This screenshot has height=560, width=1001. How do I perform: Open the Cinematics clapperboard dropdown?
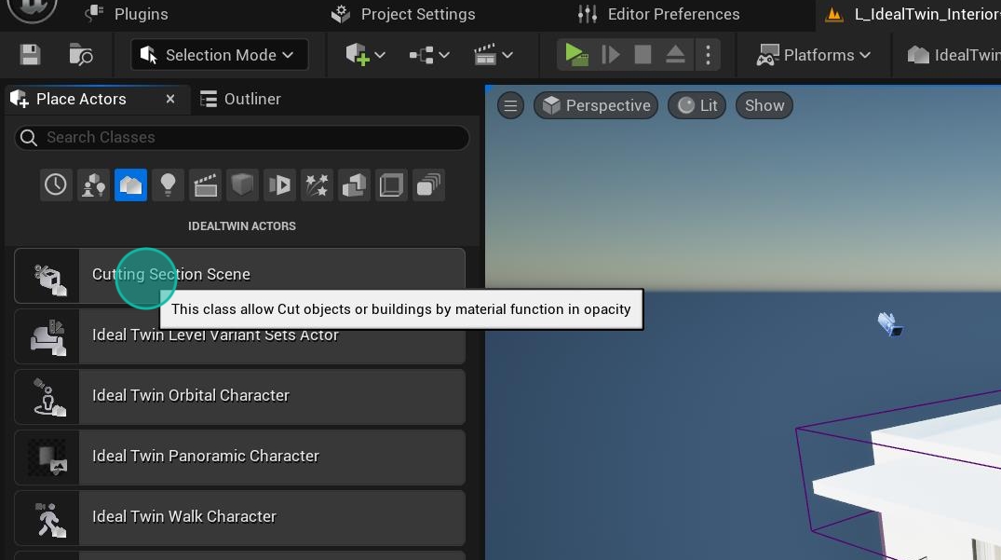[493, 55]
